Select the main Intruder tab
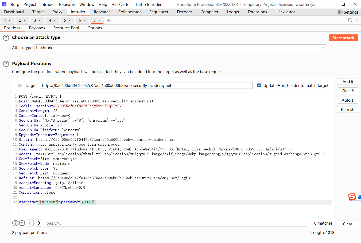The height and width of the screenshot is (243, 361). (x=78, y=12)
